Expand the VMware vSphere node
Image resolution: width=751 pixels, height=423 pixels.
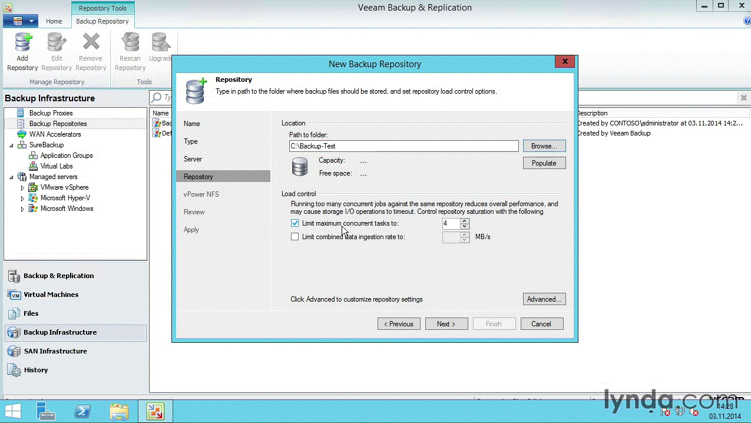pos(22,188)
